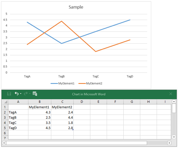The height and width of the screenshot is (148, 178).
Task: Click the Undo arrow icon
Action: (17, 94)
